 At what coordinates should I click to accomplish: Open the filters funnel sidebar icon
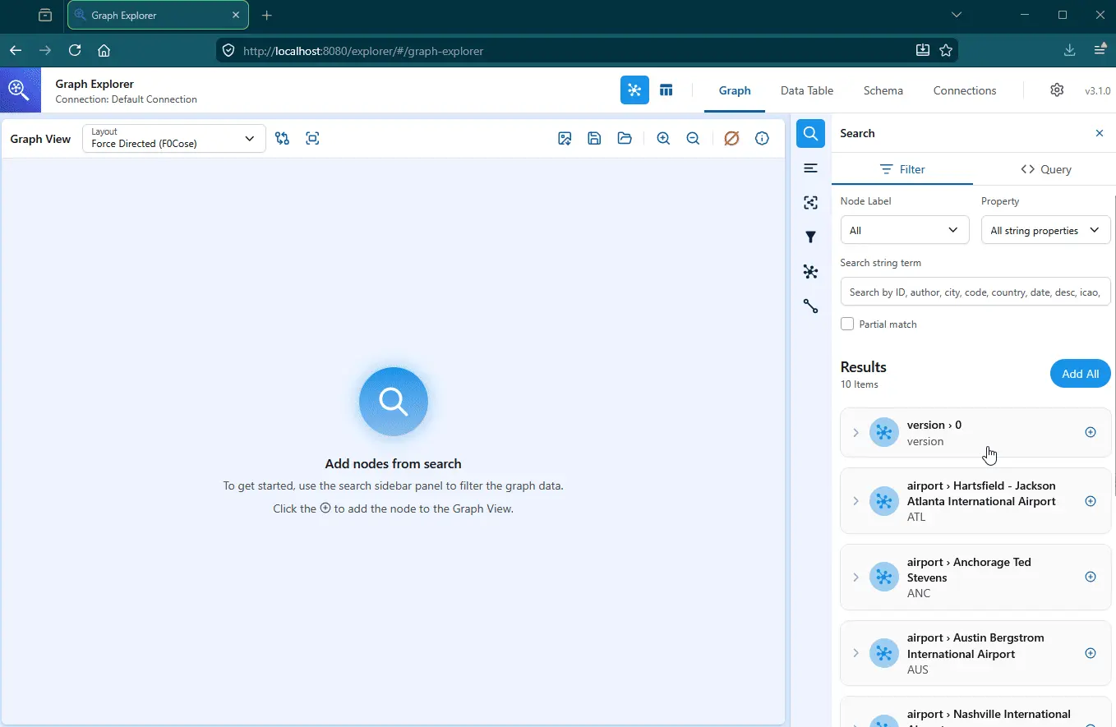tap(810, 237)
